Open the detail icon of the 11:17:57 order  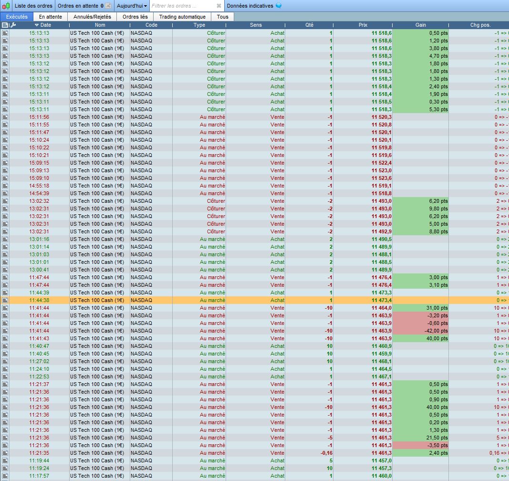click(x=5, y=476)
